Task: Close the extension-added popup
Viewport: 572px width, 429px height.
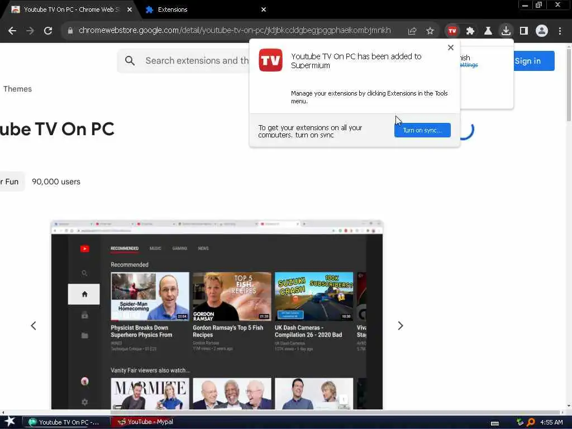Action: (451, 47)
